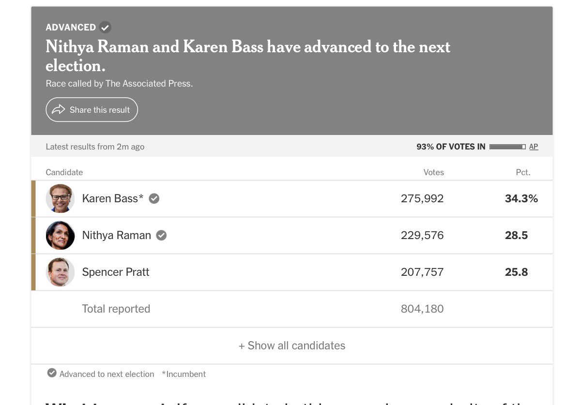Click the Total reported row

point(292,309)
